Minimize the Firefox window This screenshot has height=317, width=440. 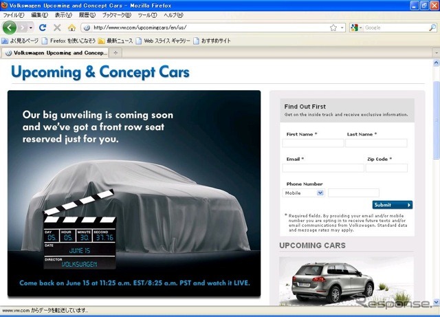[x=415, y=6]
